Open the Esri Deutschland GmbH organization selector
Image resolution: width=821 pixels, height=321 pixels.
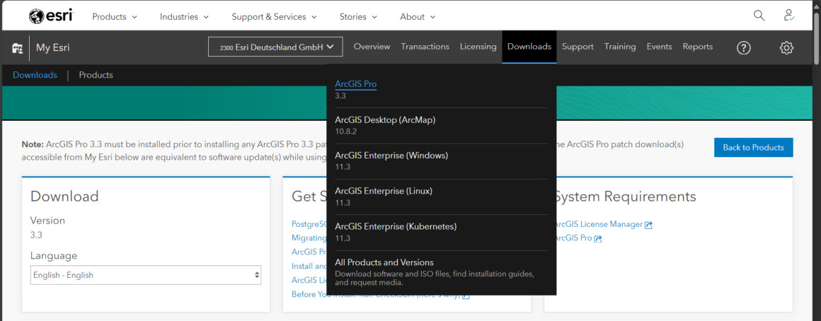tap(275, 47)
